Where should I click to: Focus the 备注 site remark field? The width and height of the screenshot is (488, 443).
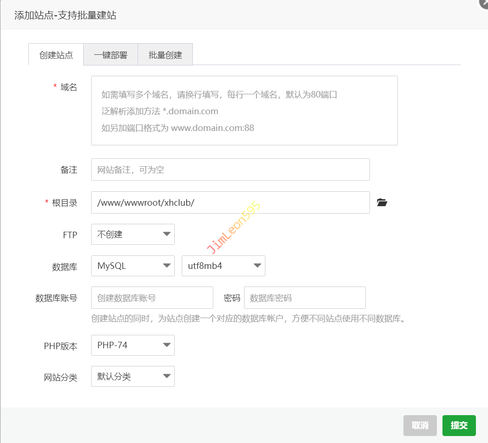(230, 169)
